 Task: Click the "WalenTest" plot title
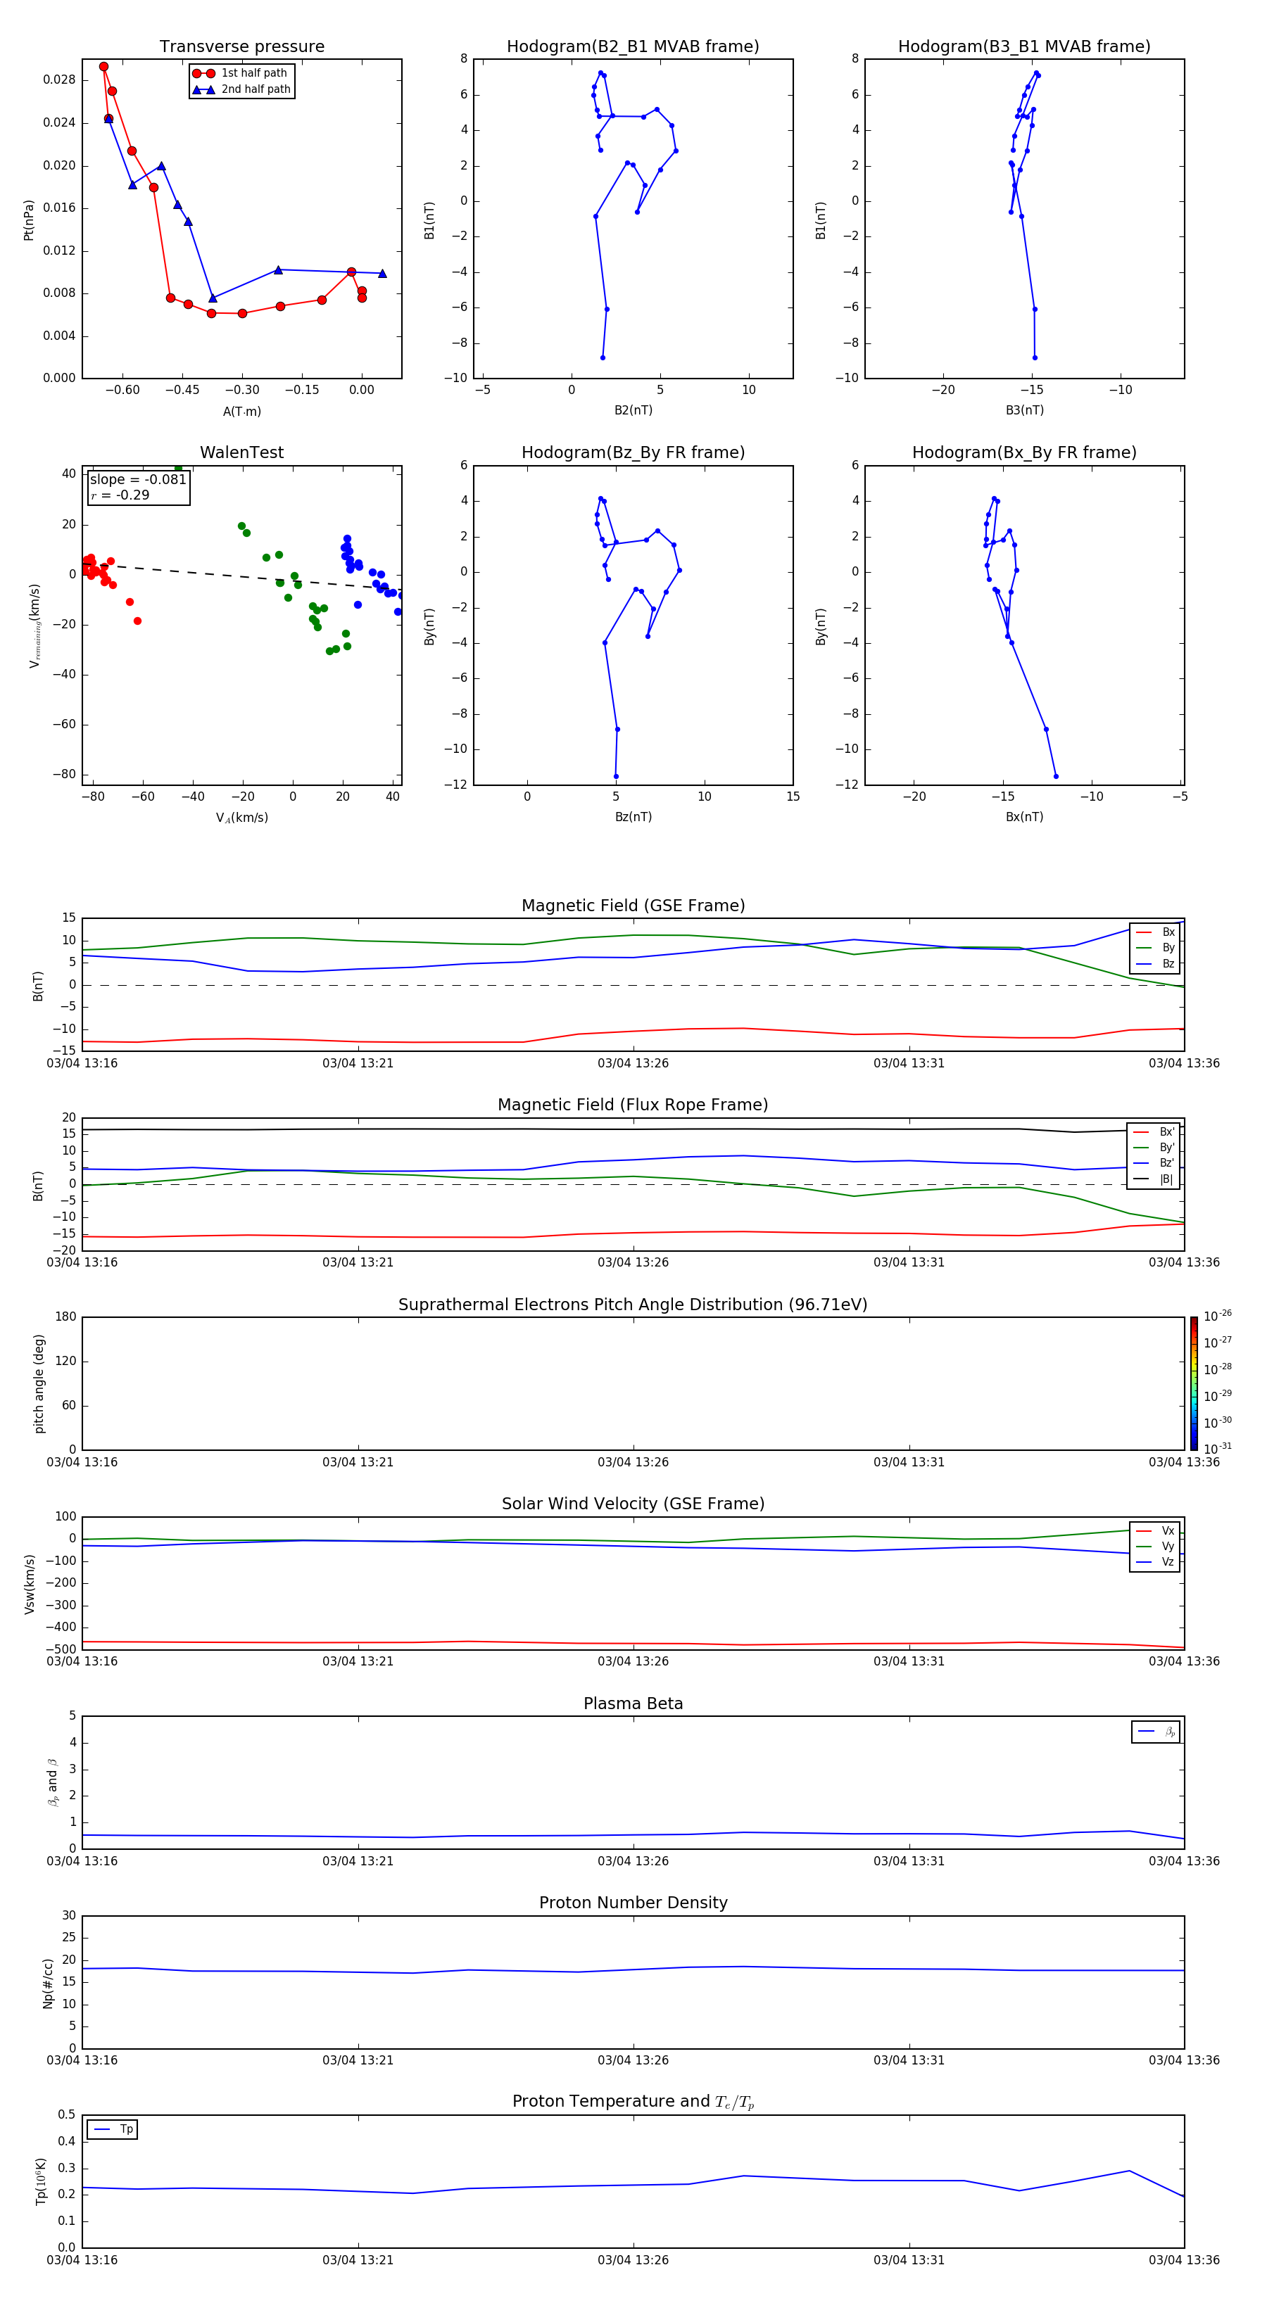click(x=241, y=452)
